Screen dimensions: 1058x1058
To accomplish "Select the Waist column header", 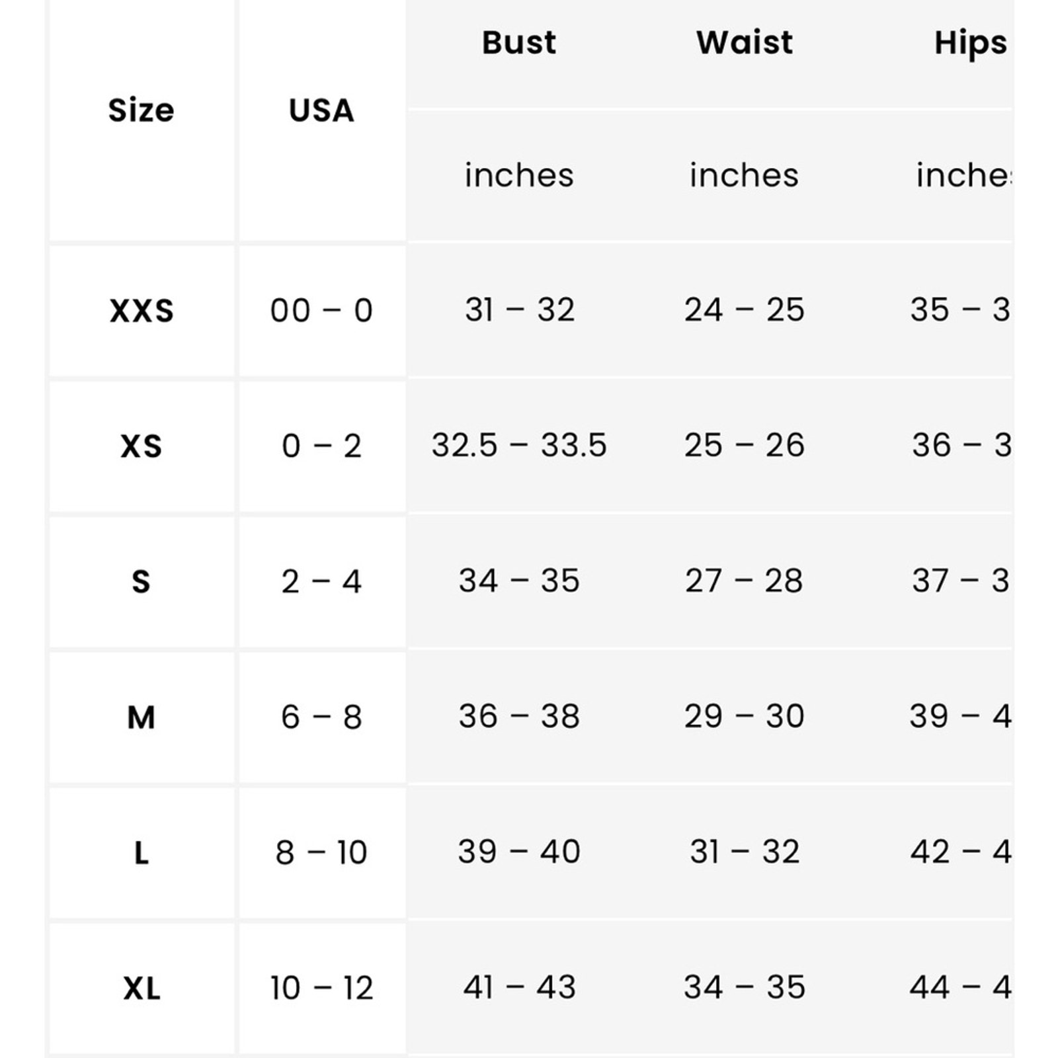I will tap(745, 43).
